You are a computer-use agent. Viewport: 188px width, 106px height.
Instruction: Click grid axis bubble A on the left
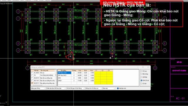point(18,50)
